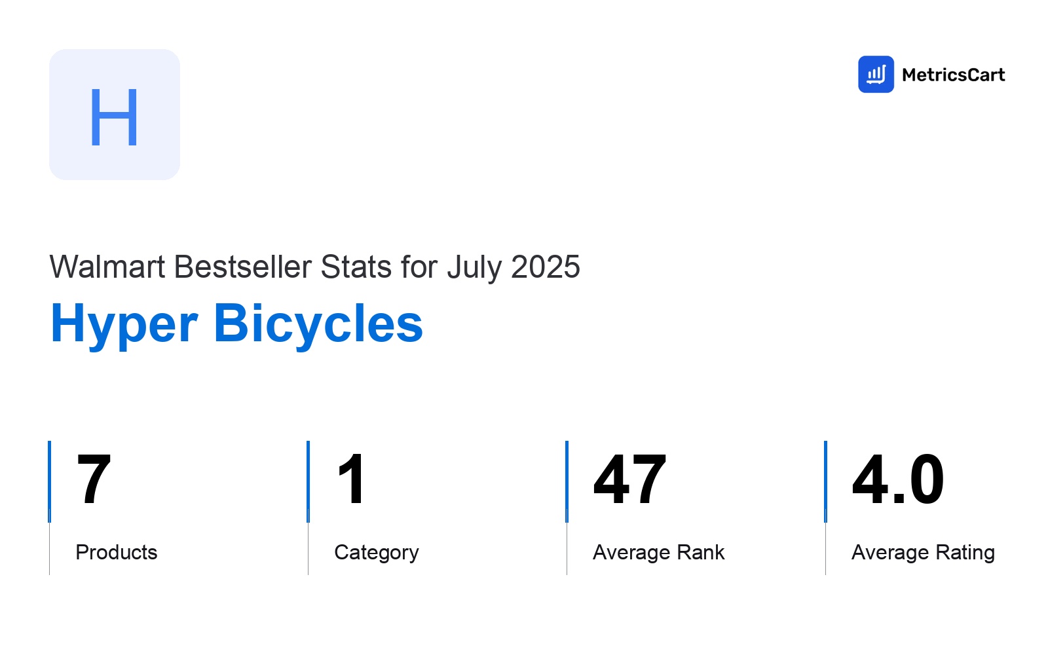The height and width of the screenshot is (655, 1048).
Task: Click the blue divider beside Average Rating
Action: pyautogui.click(x=825, y=481)
